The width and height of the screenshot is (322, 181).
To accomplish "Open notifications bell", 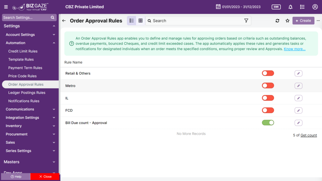I will 290,7.
